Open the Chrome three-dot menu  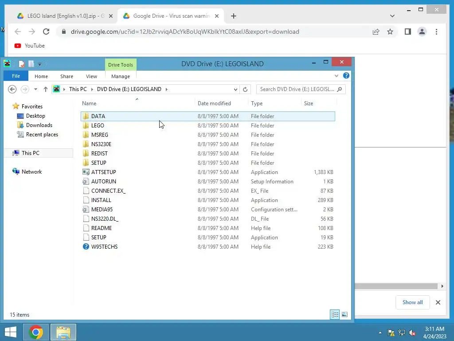pos(436,32)
